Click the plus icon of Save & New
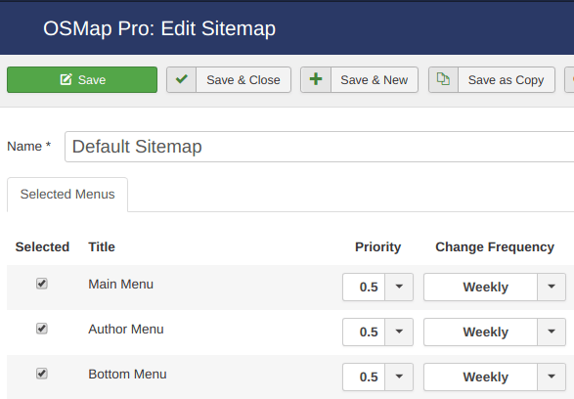The width and height of the screenshot is (574, 399). click(x=316, y=79)
